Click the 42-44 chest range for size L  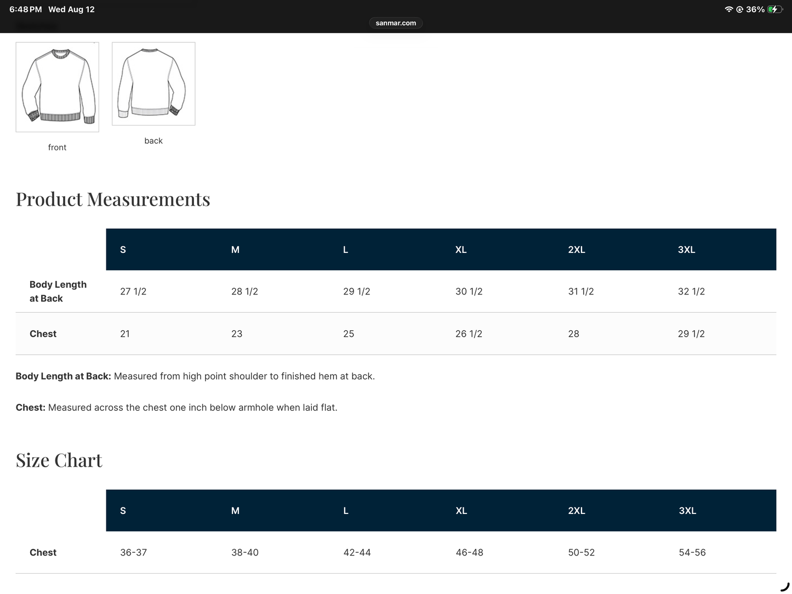pos(357,553)
